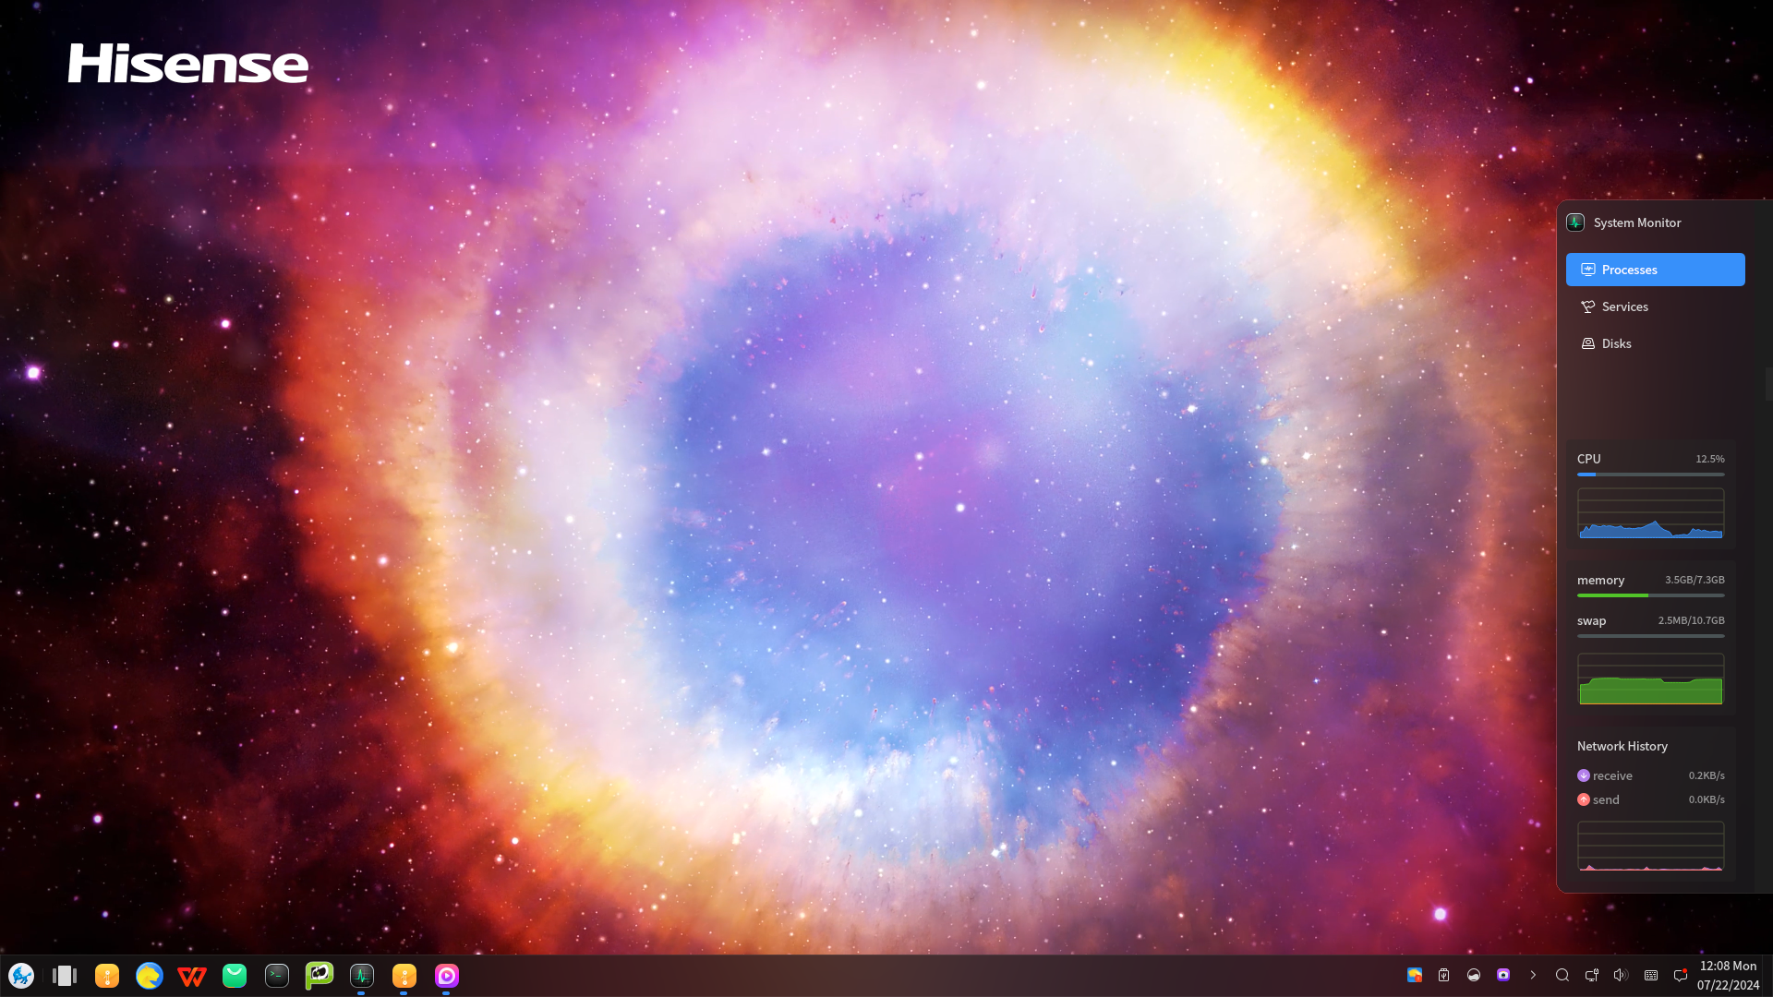Screen dimensions: 1773x997
Task: Expand the hidden system tray icons chevron
Action: 1533,975
